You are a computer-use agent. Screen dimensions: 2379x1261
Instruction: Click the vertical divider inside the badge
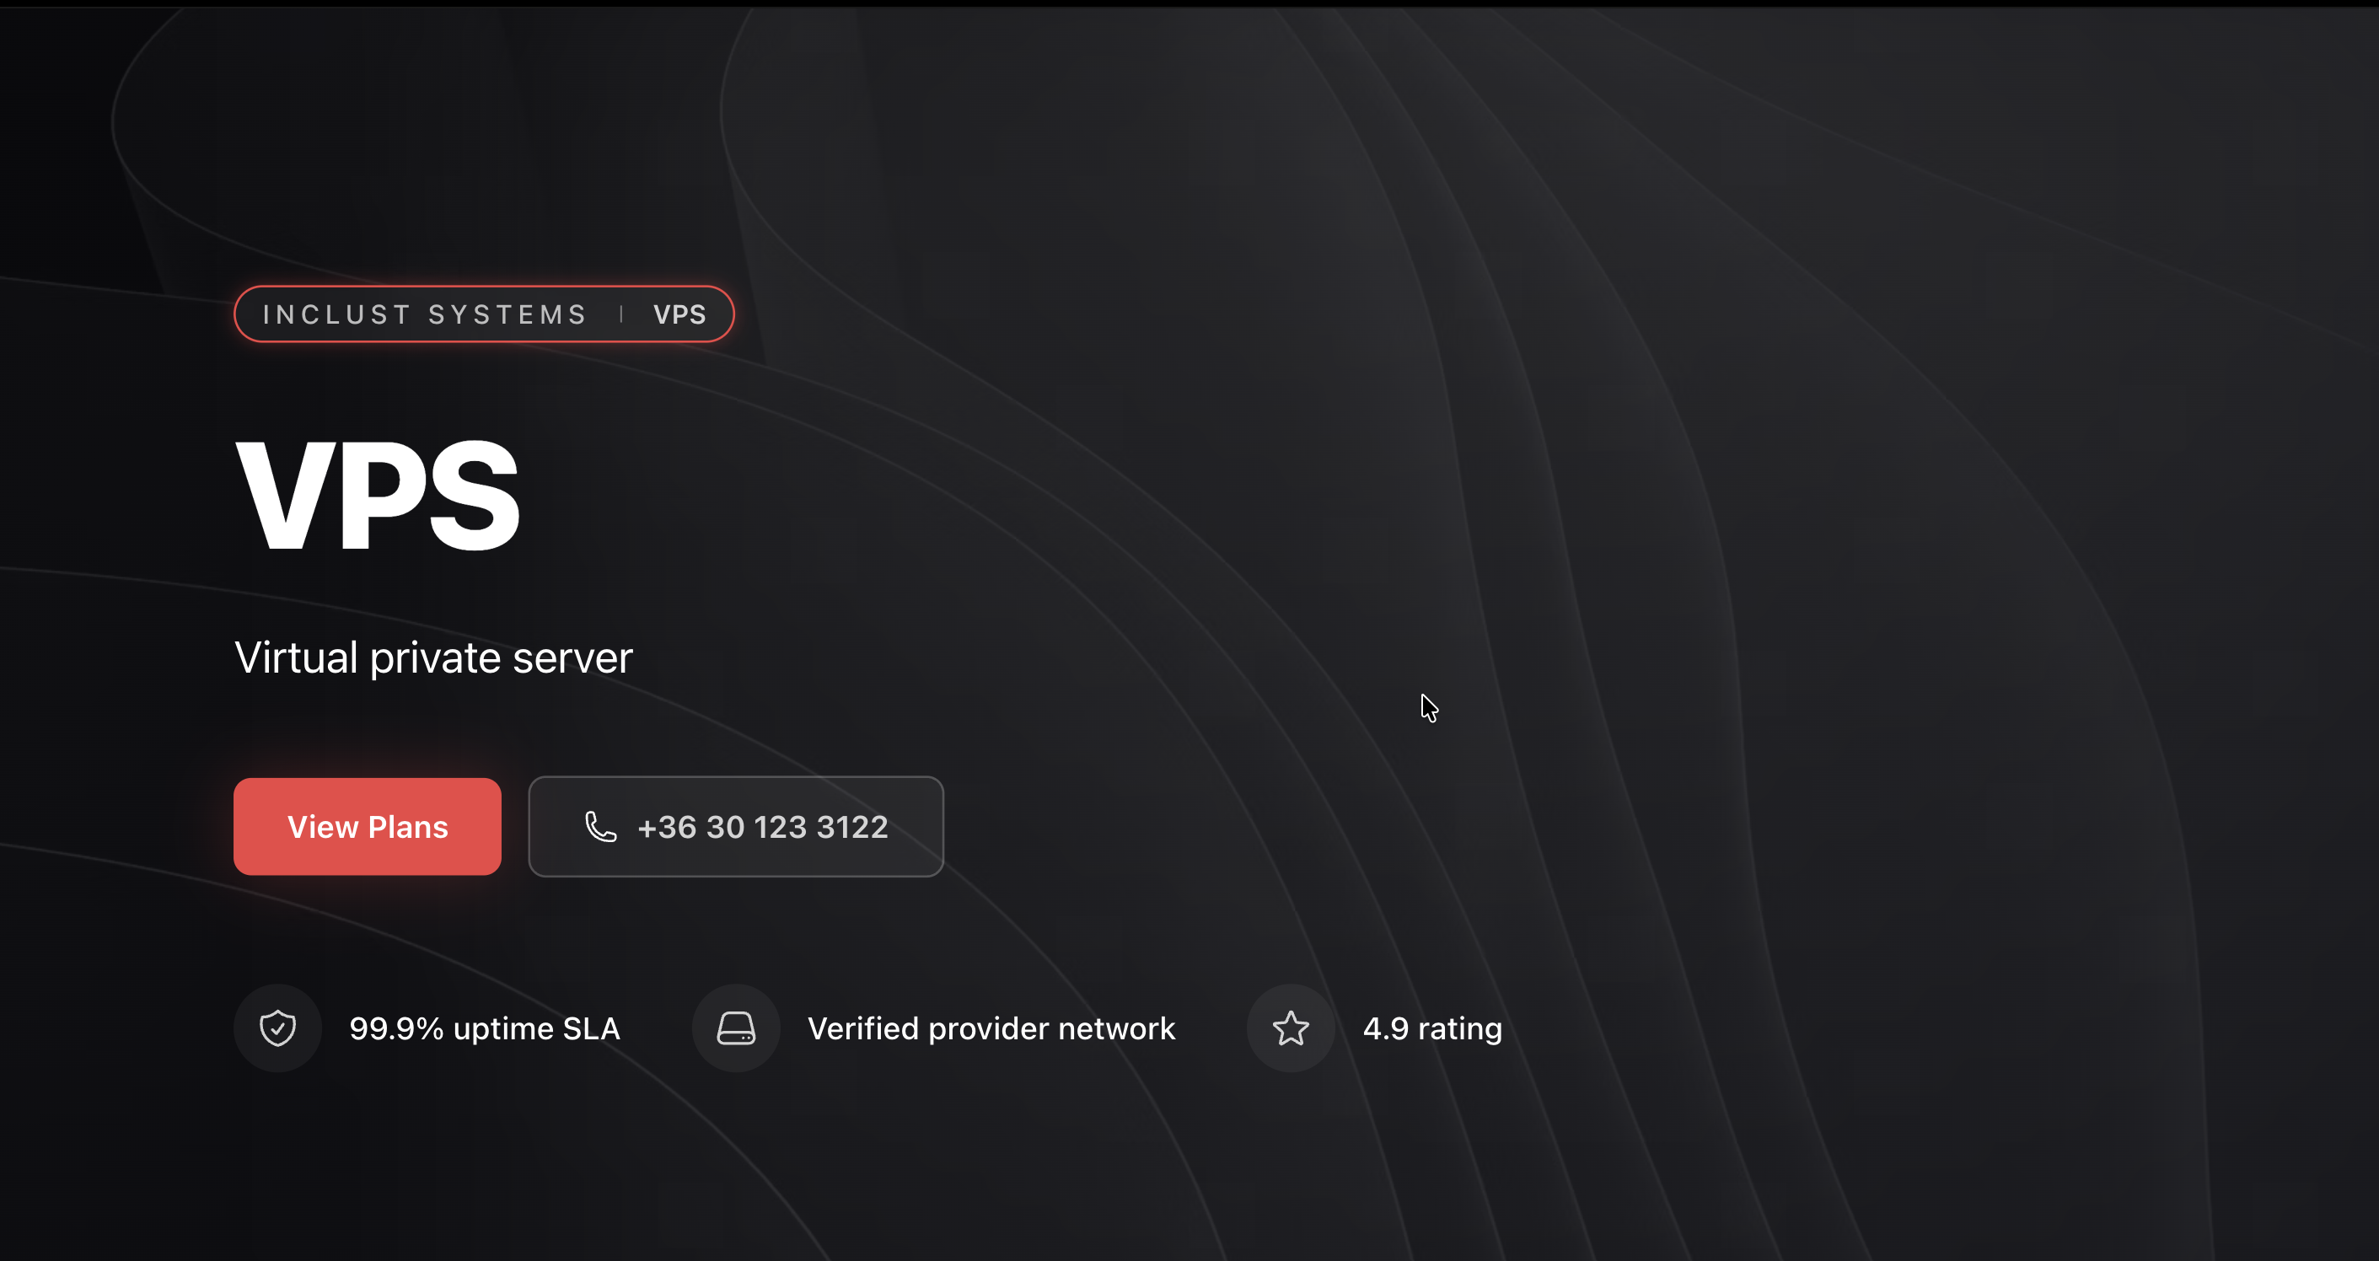(x=621, y=314)
